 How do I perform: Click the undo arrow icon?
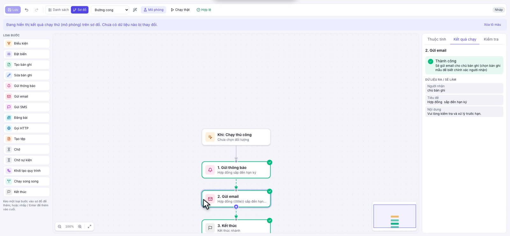click(27, 10)
